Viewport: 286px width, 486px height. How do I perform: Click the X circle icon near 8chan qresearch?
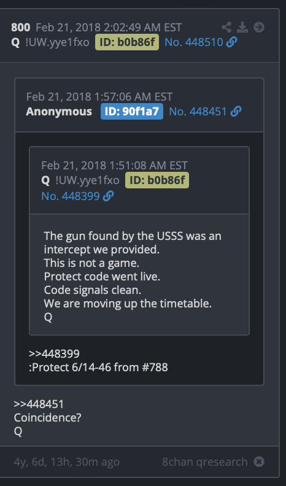click(x=259, y=462)
